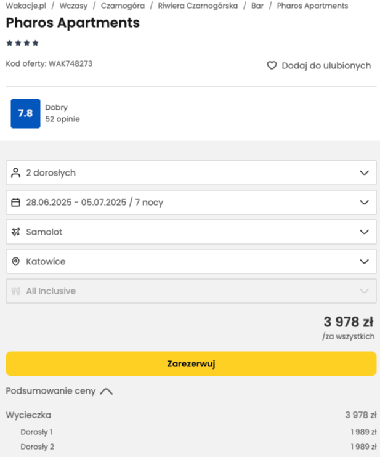This screenshot has height=457, width=380.
Task: Click the cutlery icon beside All Inclusive
Action: (x=16, y=291)
